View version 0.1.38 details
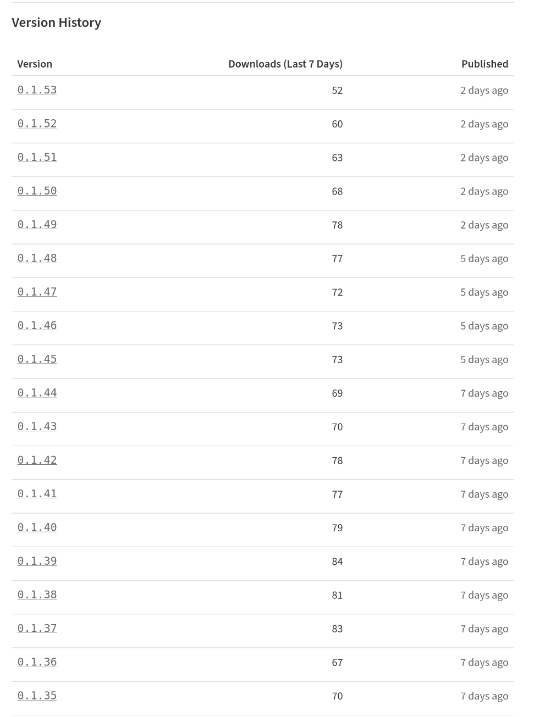 click(37, 594)
